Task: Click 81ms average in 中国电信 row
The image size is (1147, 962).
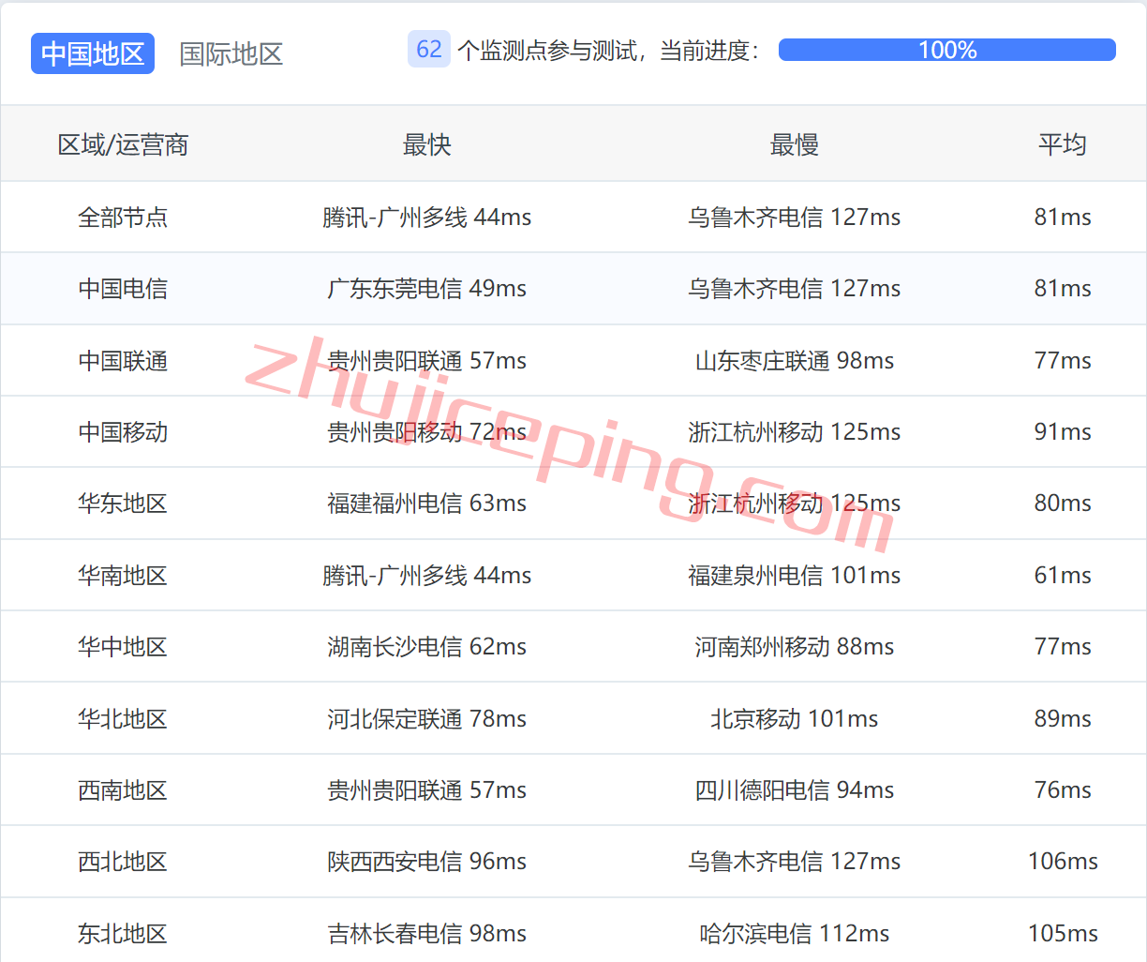Action: tap(1063, 289)
